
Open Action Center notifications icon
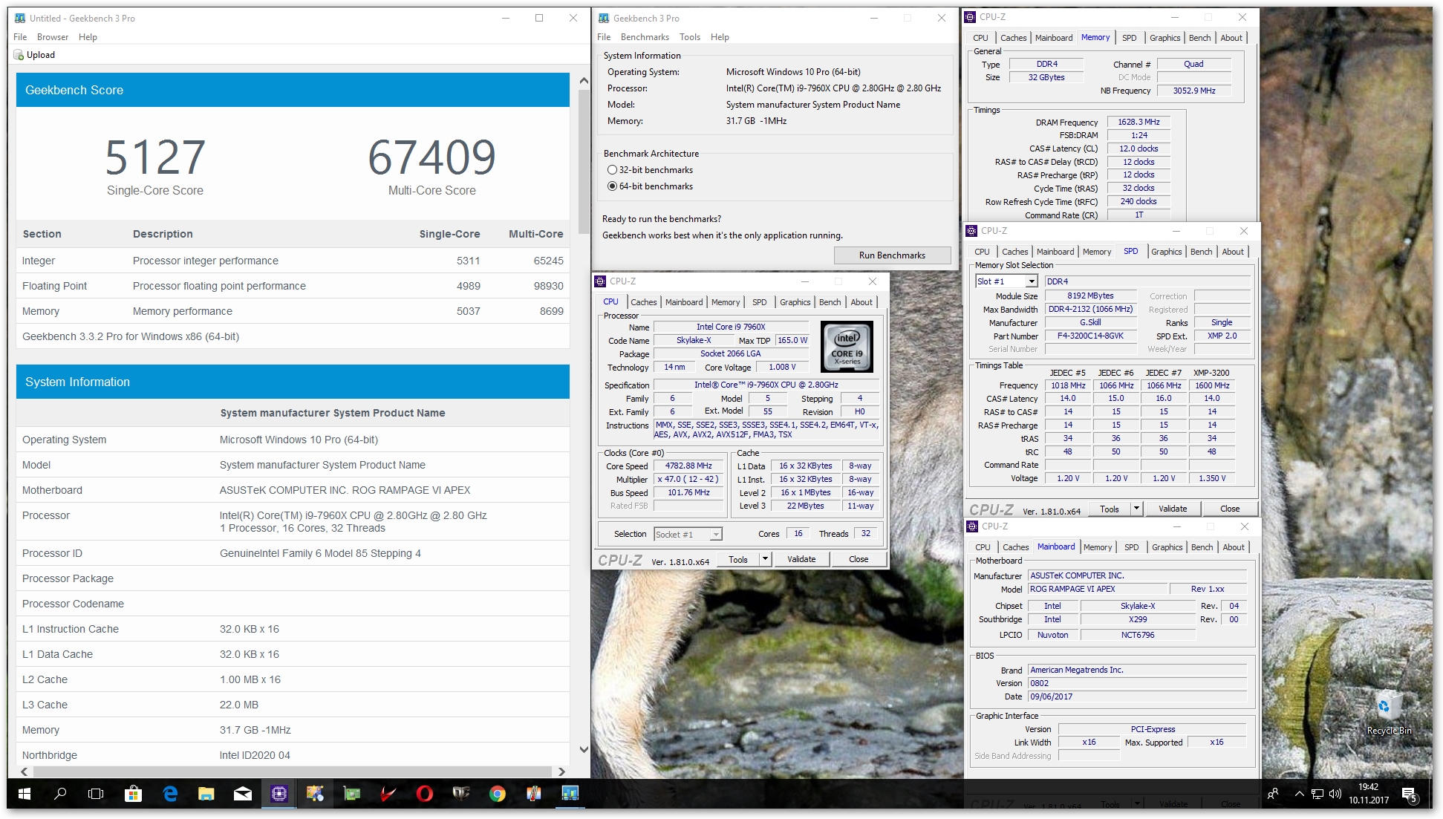(1410, 794)
